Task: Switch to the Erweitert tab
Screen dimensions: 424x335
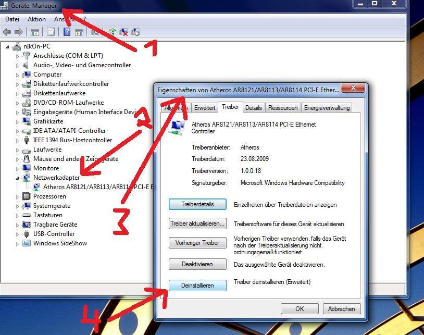Action: [x=205, y=108]
